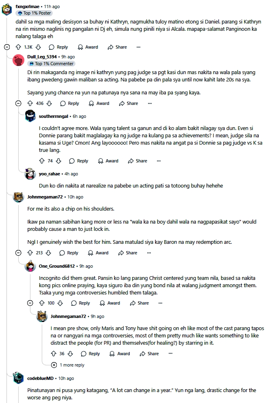Downvote southernngal's comment
Image resolution: width=273 pixels, height=403 pixels.
pyautogui.click(x=58, y=161)
